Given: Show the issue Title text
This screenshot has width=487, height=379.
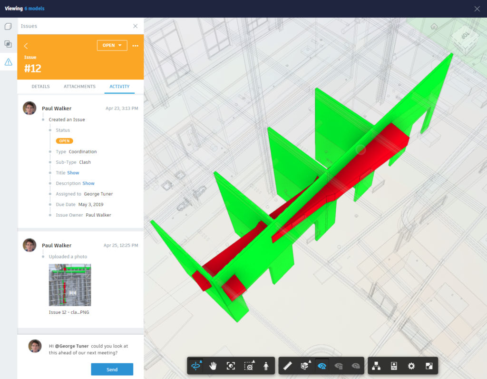Looking at the screenshot, I should coord(73,173).
